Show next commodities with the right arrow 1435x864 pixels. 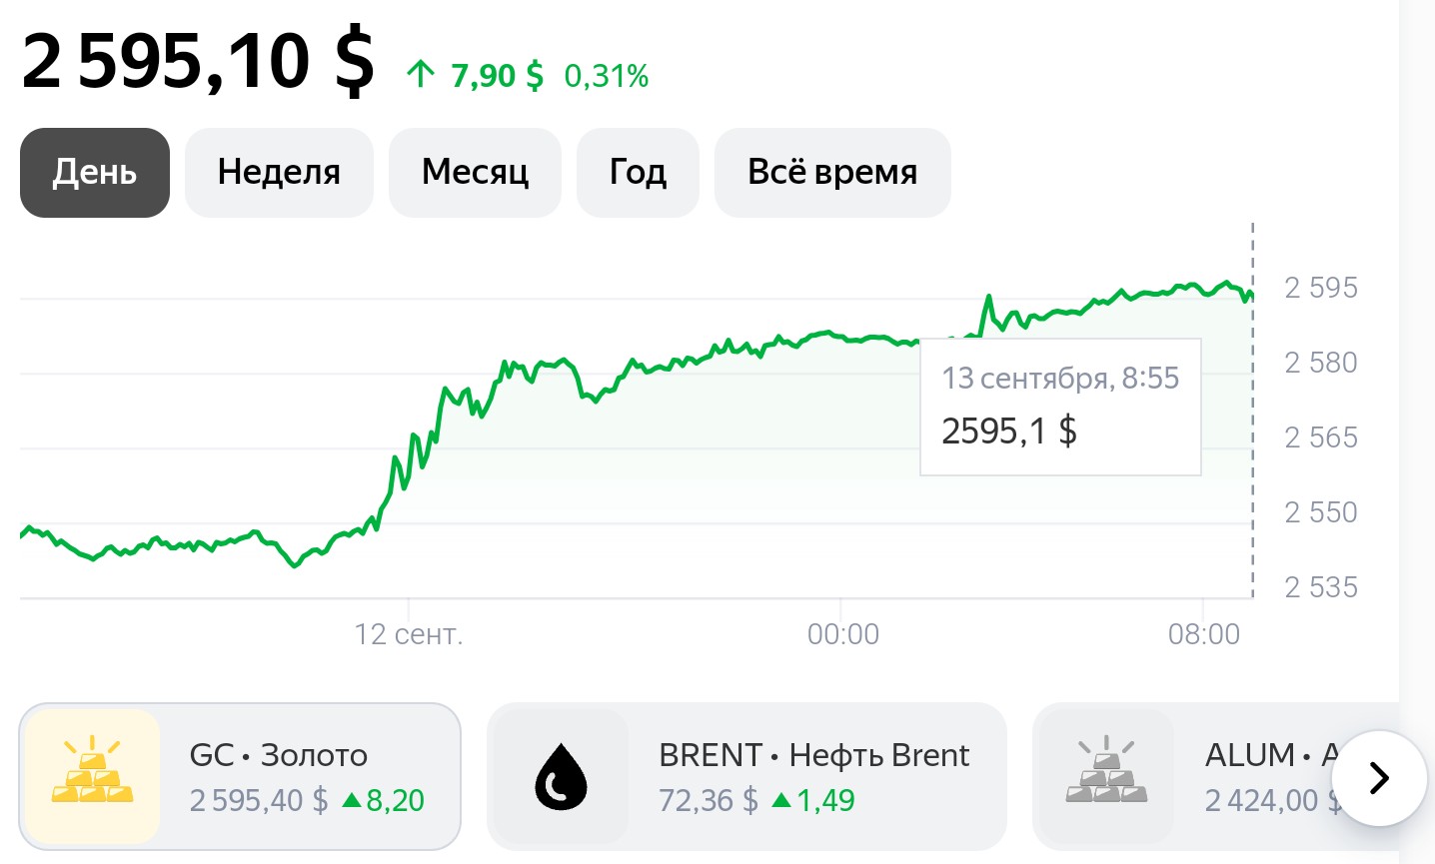[1379, 778]
